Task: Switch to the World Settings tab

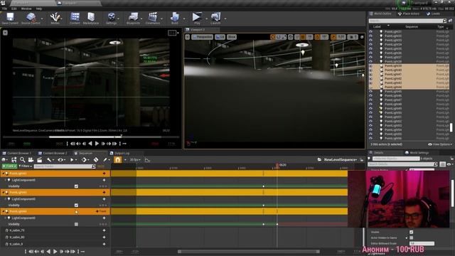Action: (x=419, y=153)
